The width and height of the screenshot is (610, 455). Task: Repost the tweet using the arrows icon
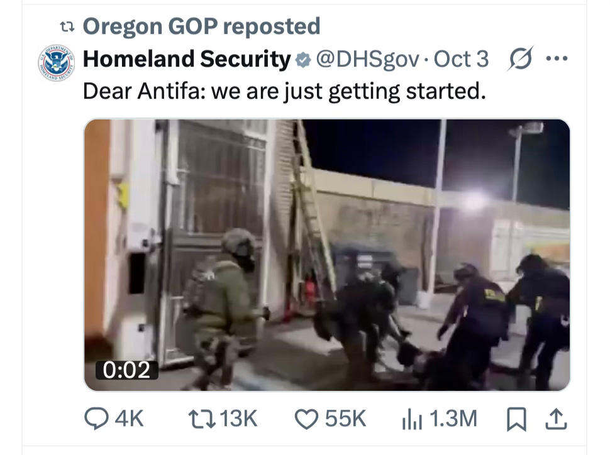[202, 419]
